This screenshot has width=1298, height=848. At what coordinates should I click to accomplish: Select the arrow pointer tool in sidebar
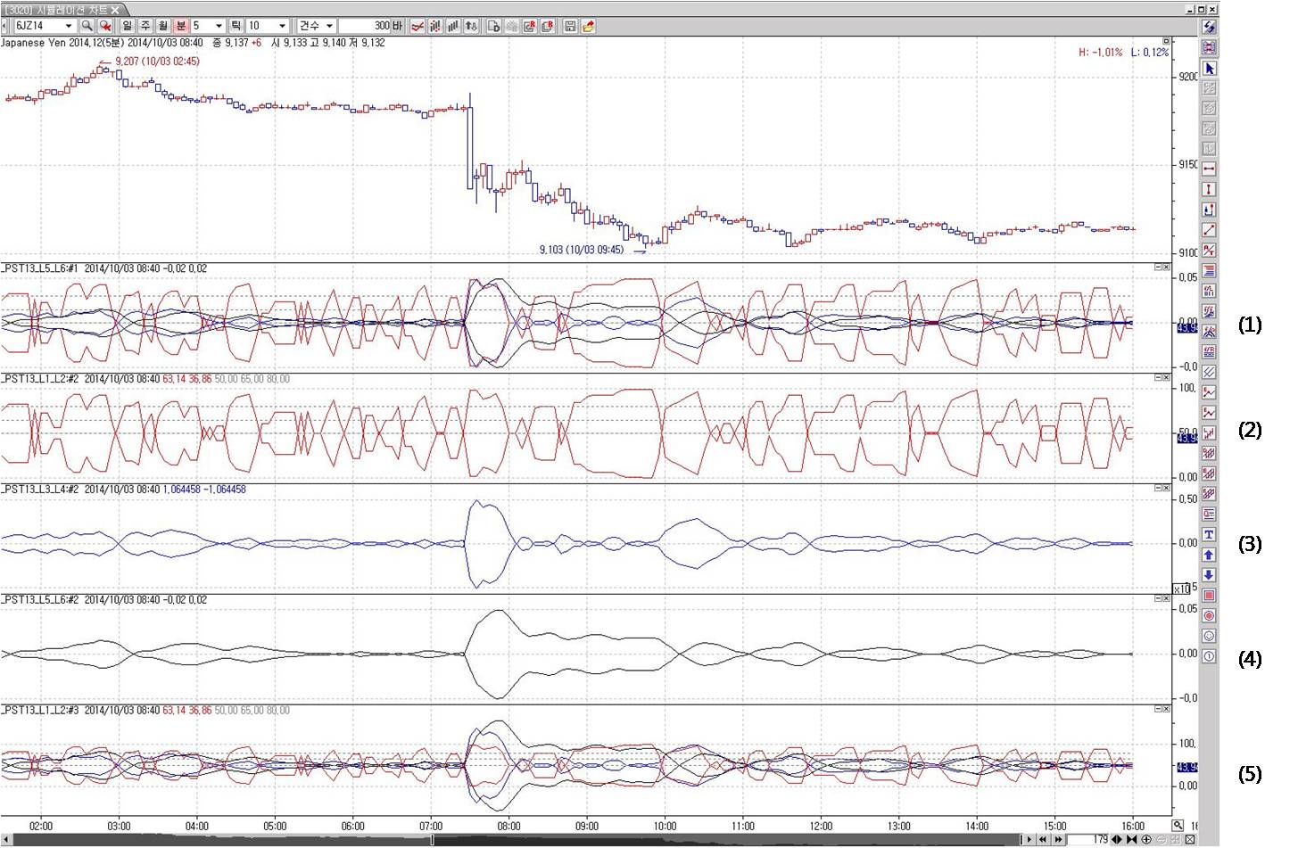pos(1209,69)
